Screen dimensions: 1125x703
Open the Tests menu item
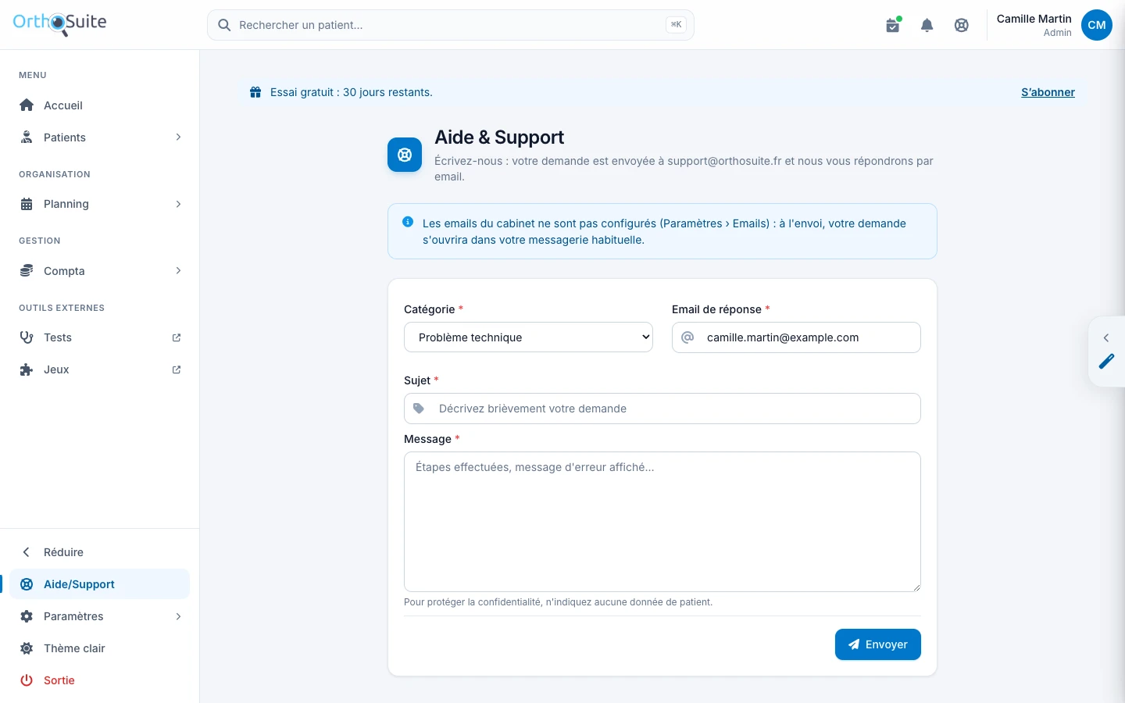tap(100, 337)
